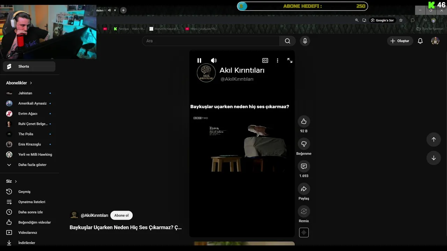This screenshot has height=251, width=447.
Task: Subscribe with the Abone ol button
Action: (122, 215)
